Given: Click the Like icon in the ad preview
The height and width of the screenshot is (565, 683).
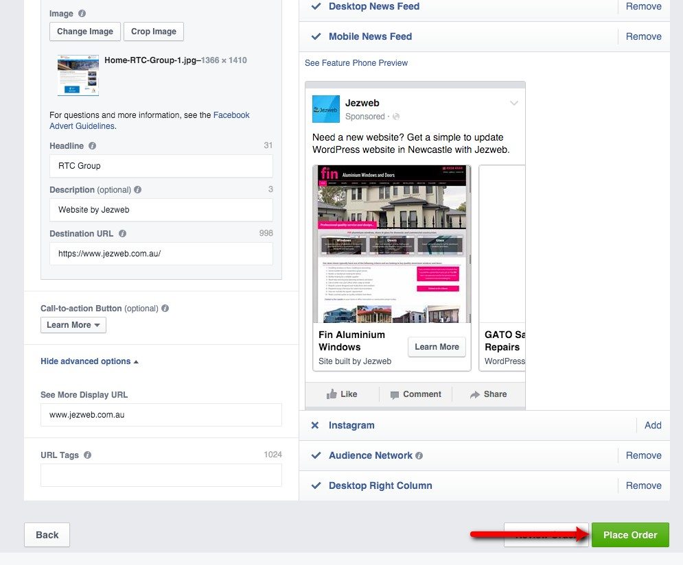Looking at the screenshot, I should pos(332,394).
